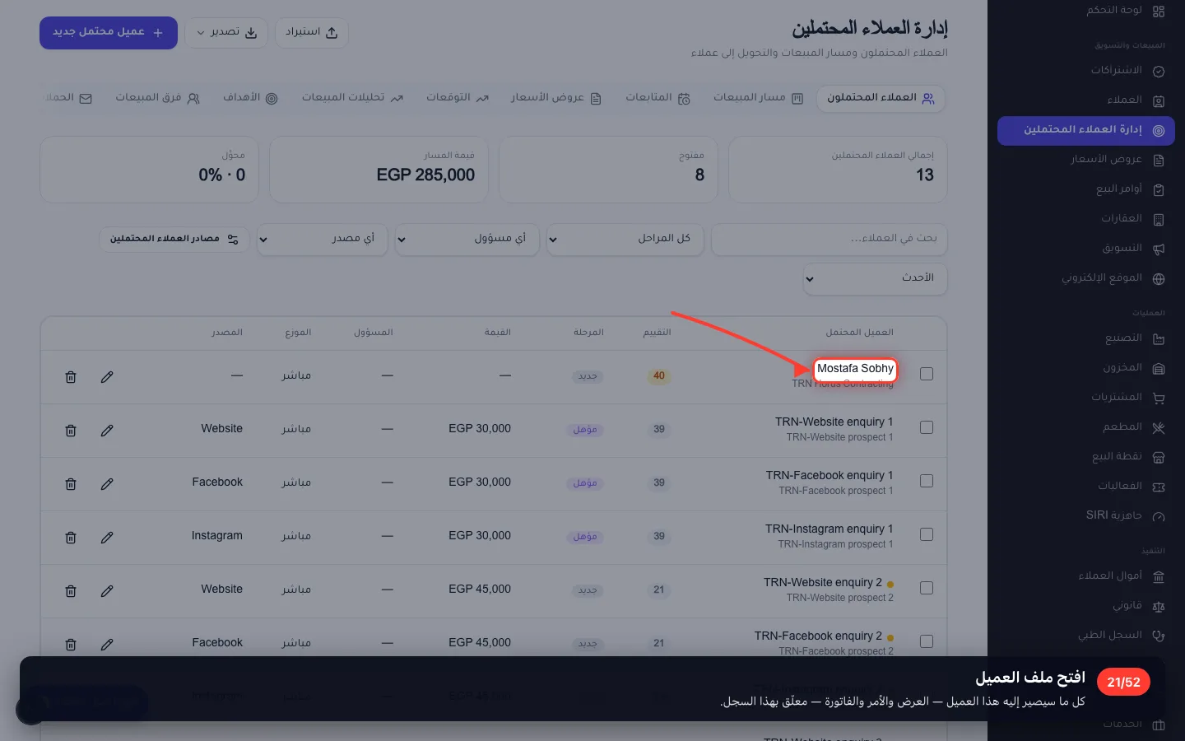Image resolution: width=1185 pixels, height=741 pixels.
Task: Edit TRN-Facebook enquiry 2 row
Action: tap(107, 645)
